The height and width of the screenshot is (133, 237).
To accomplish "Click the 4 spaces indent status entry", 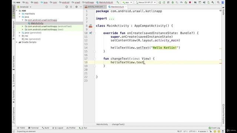I will pyautogui.click(x=203, y=132).
